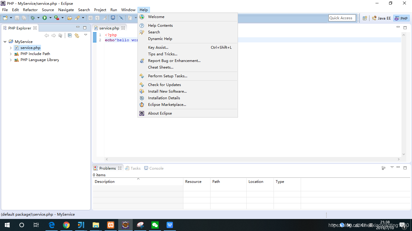The width and height of the screenshot is (412, 231).
Task: Choose Key Assist... menu entry
Action: click(188, 48)
